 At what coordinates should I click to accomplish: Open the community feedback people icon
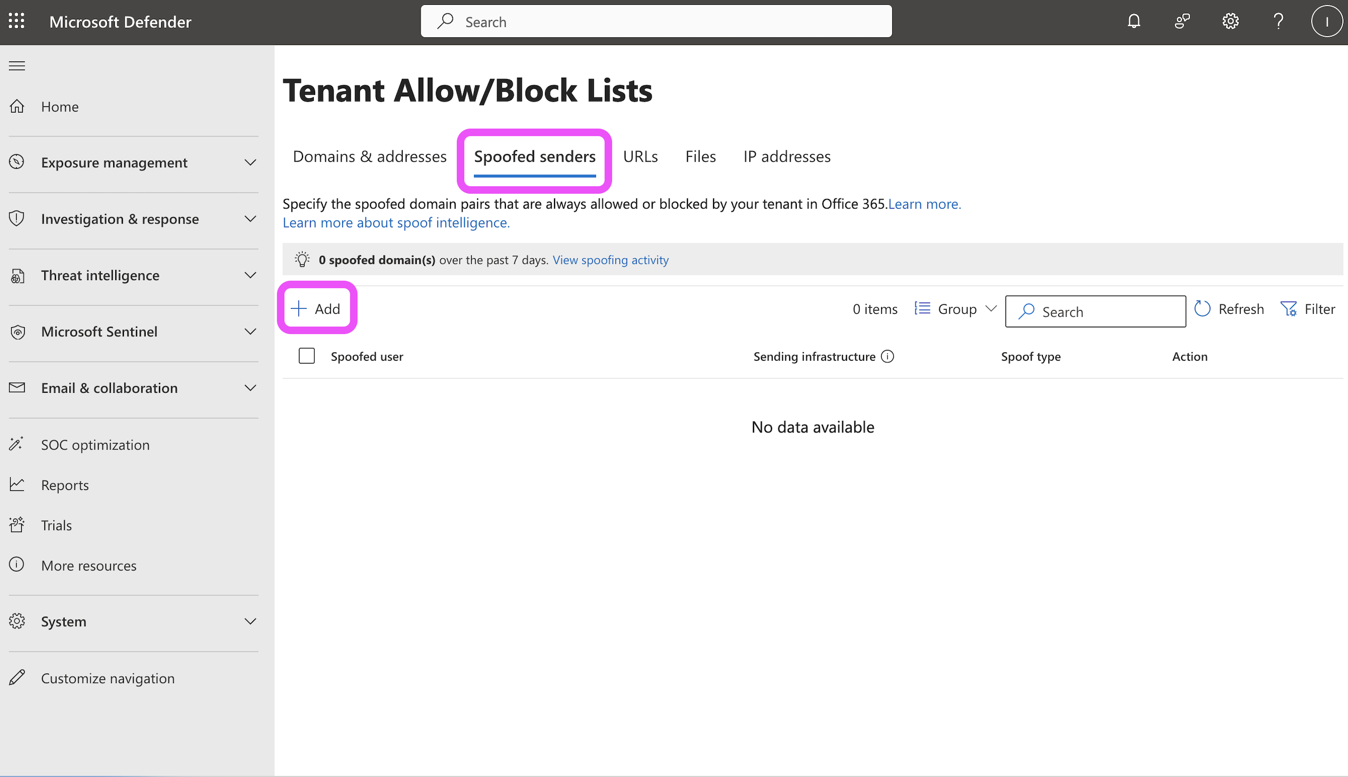click(1182, 21)
